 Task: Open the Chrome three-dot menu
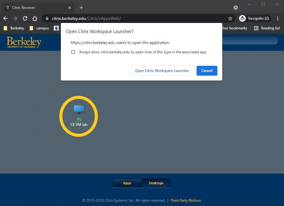click(x=278, y=18)
